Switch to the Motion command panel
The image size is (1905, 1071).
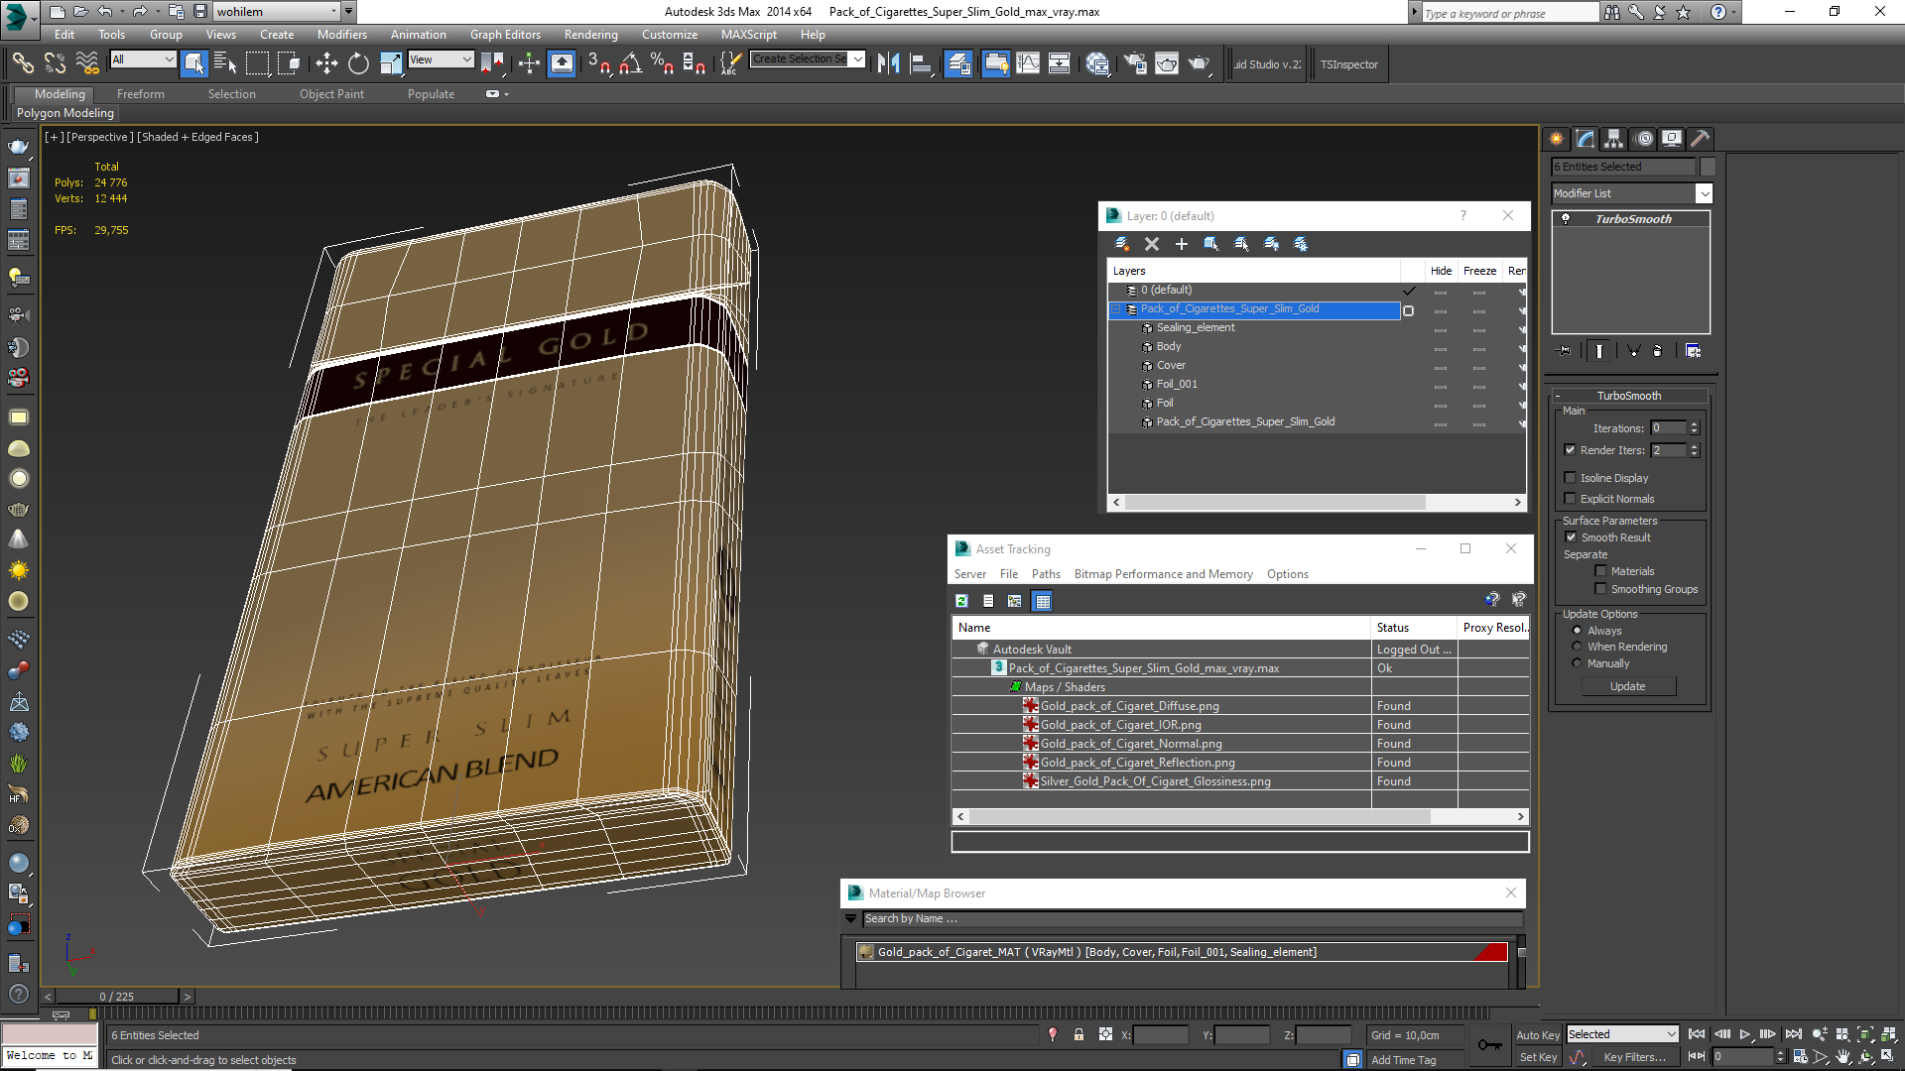1644,139
